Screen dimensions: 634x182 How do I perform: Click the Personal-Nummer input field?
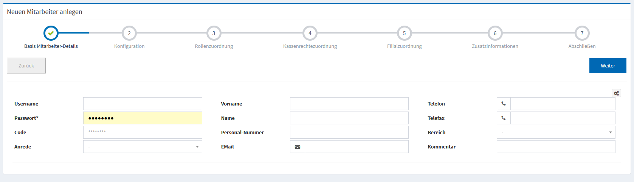tap(349, 132)
